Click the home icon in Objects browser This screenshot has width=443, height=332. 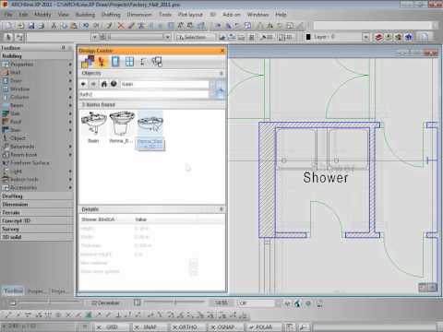click(x=104, y=84)
